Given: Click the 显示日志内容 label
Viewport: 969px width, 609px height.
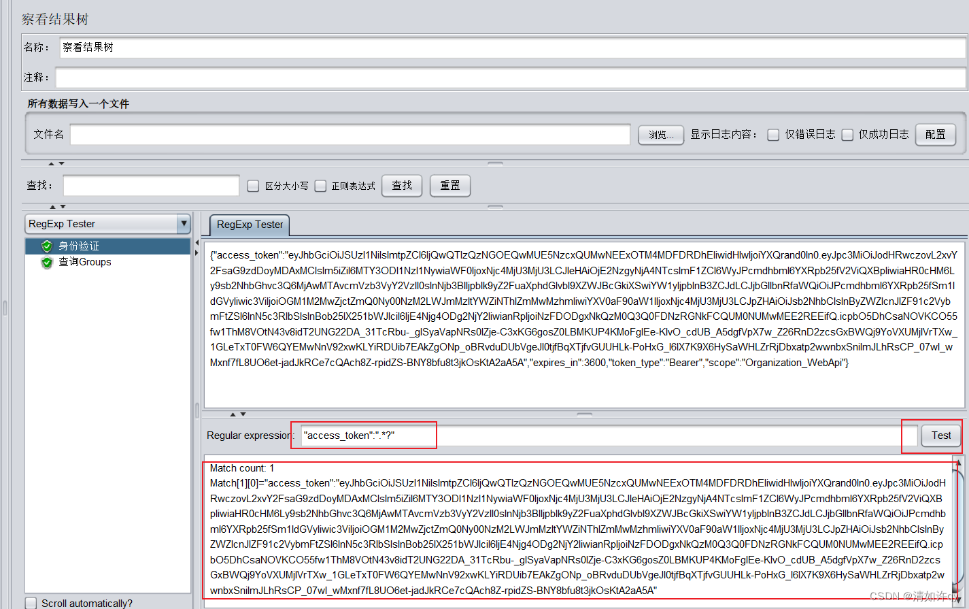Looking at the screenshot, I should [724, 135].
